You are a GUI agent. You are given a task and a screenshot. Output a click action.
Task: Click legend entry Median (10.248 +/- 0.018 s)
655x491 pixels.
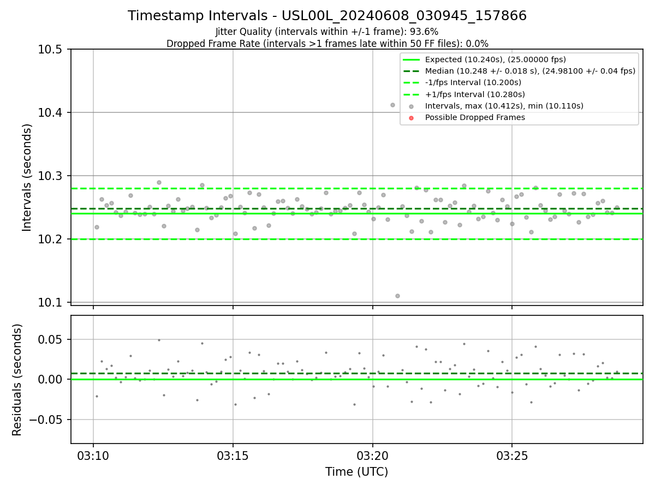(x=530, y=71)
